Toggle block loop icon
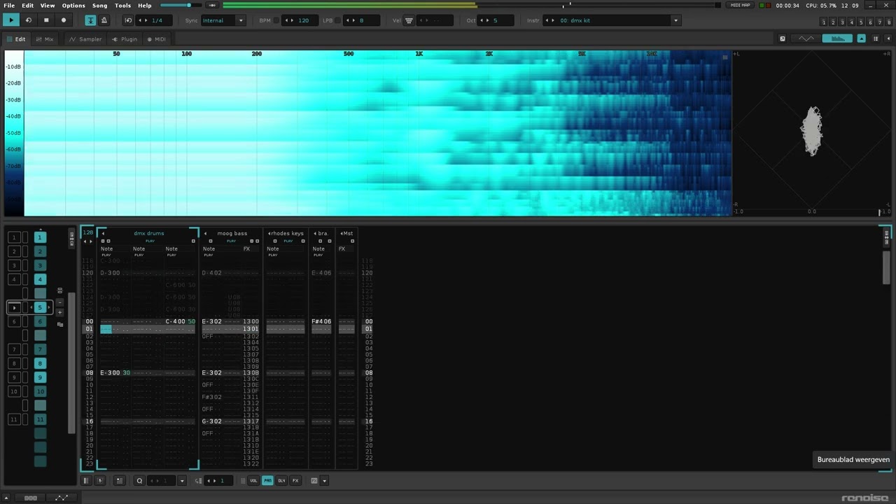Viewport: 896px width, 504px height. coord(128,20)
